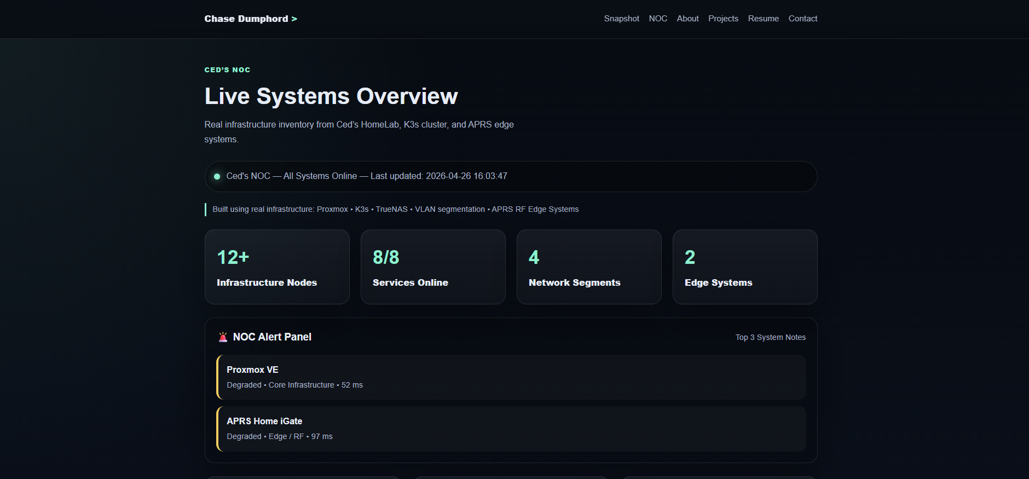Select the 2 Edge Systems card
Viewport: 1029px width, 479px height.
745,267
